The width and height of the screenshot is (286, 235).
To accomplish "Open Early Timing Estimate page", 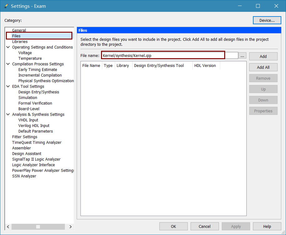I will point(37,69).
